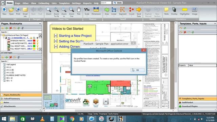Toggle lightbulb visibility for FULL HEIGHT NON- row

tap(37, 46)
